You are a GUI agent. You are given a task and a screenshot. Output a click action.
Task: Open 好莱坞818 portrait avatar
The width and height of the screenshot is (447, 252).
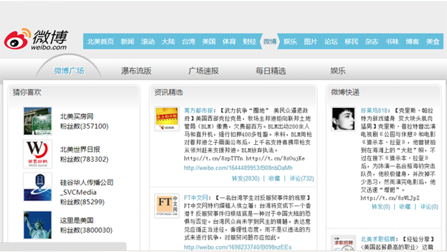coord(343,118)
